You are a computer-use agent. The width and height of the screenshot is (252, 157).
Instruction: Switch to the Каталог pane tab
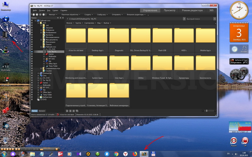point(42,111)
